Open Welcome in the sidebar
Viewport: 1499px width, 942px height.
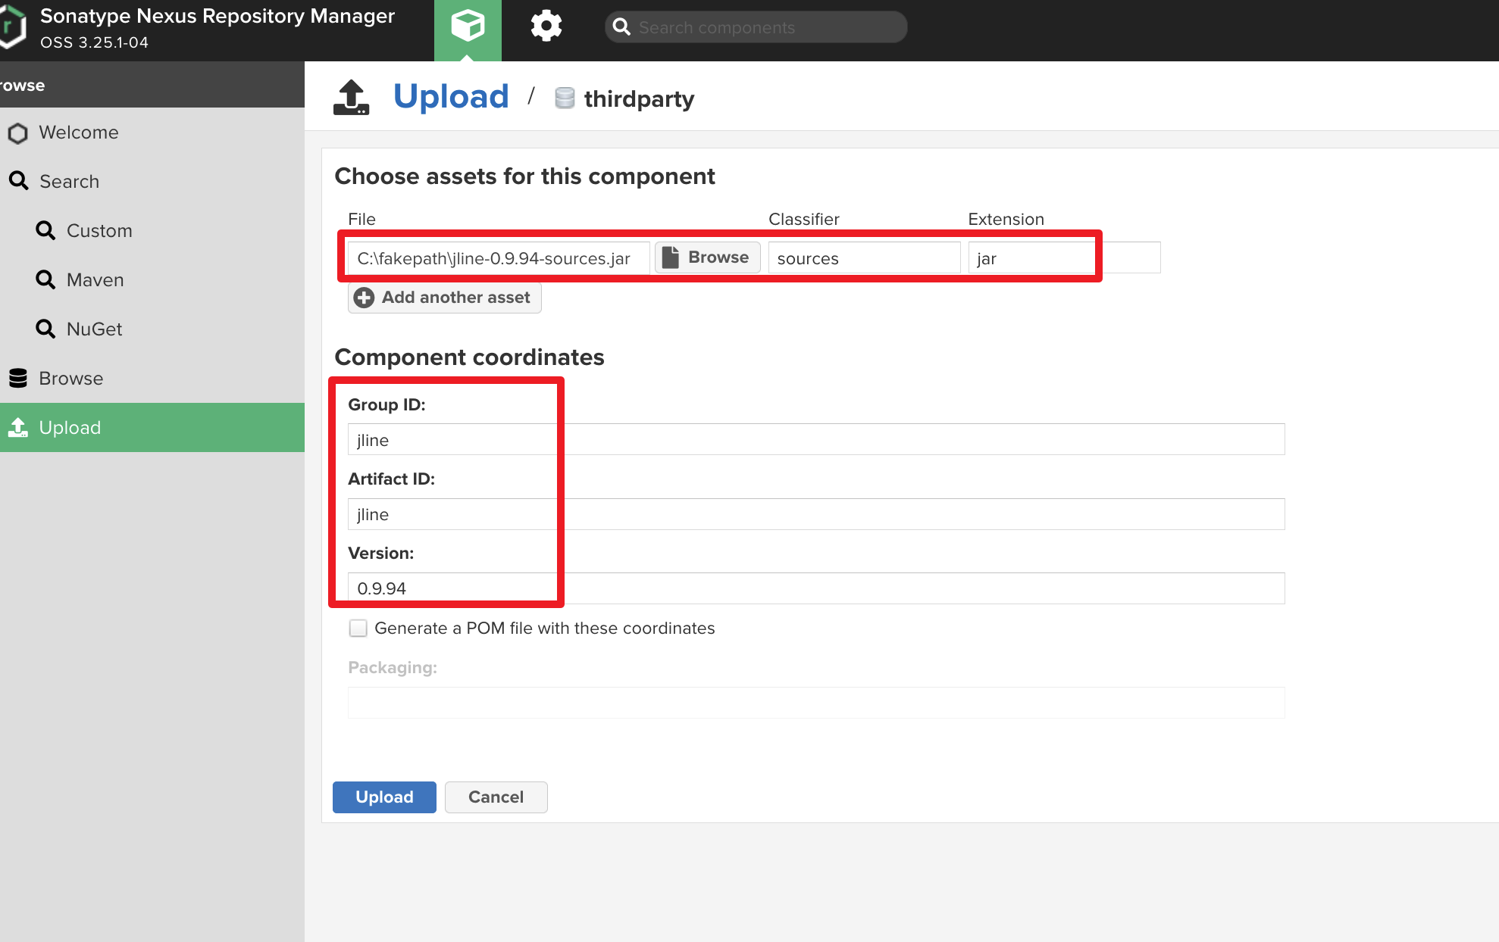78,133
